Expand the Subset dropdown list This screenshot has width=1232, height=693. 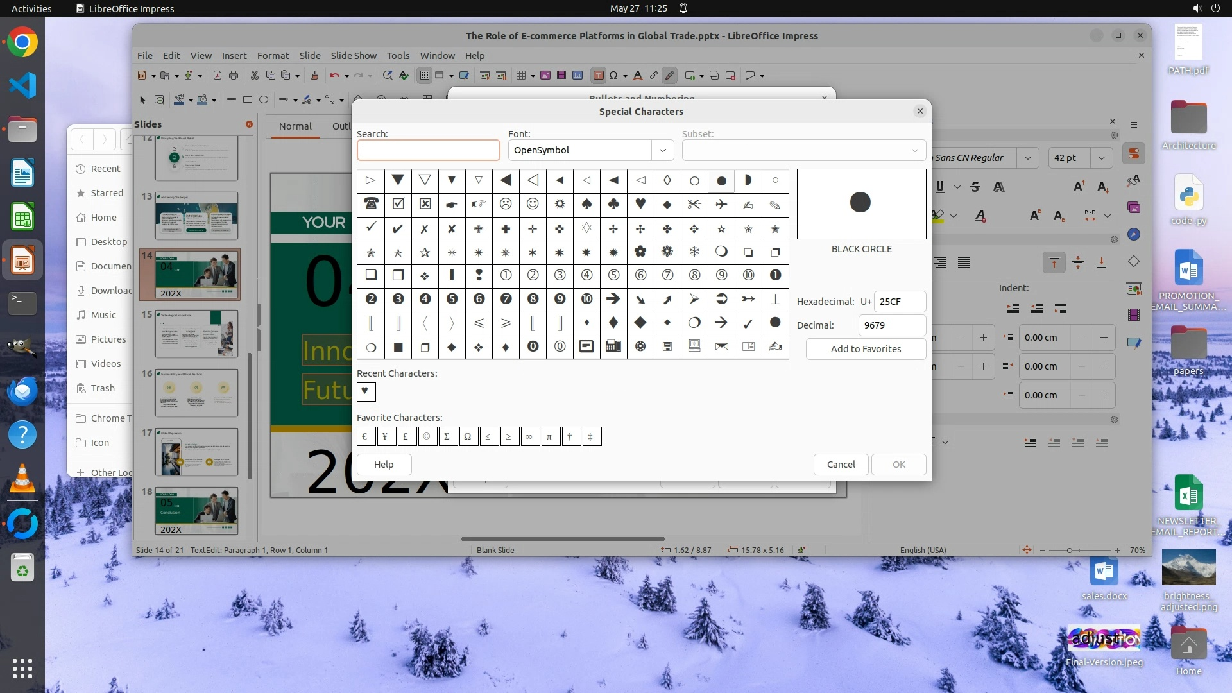click(x=914, y=150)
